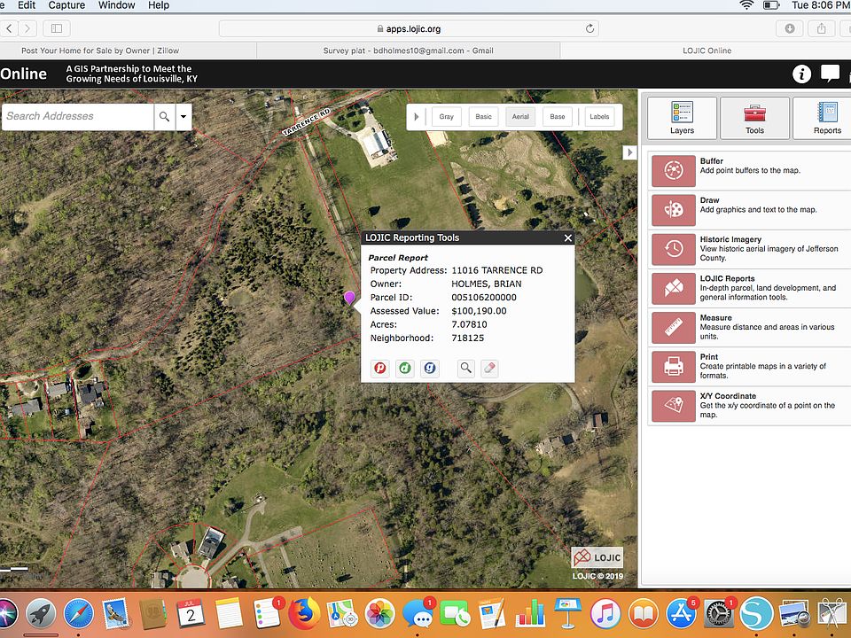Select the Draw graphics tool

(x=674, y=210)
